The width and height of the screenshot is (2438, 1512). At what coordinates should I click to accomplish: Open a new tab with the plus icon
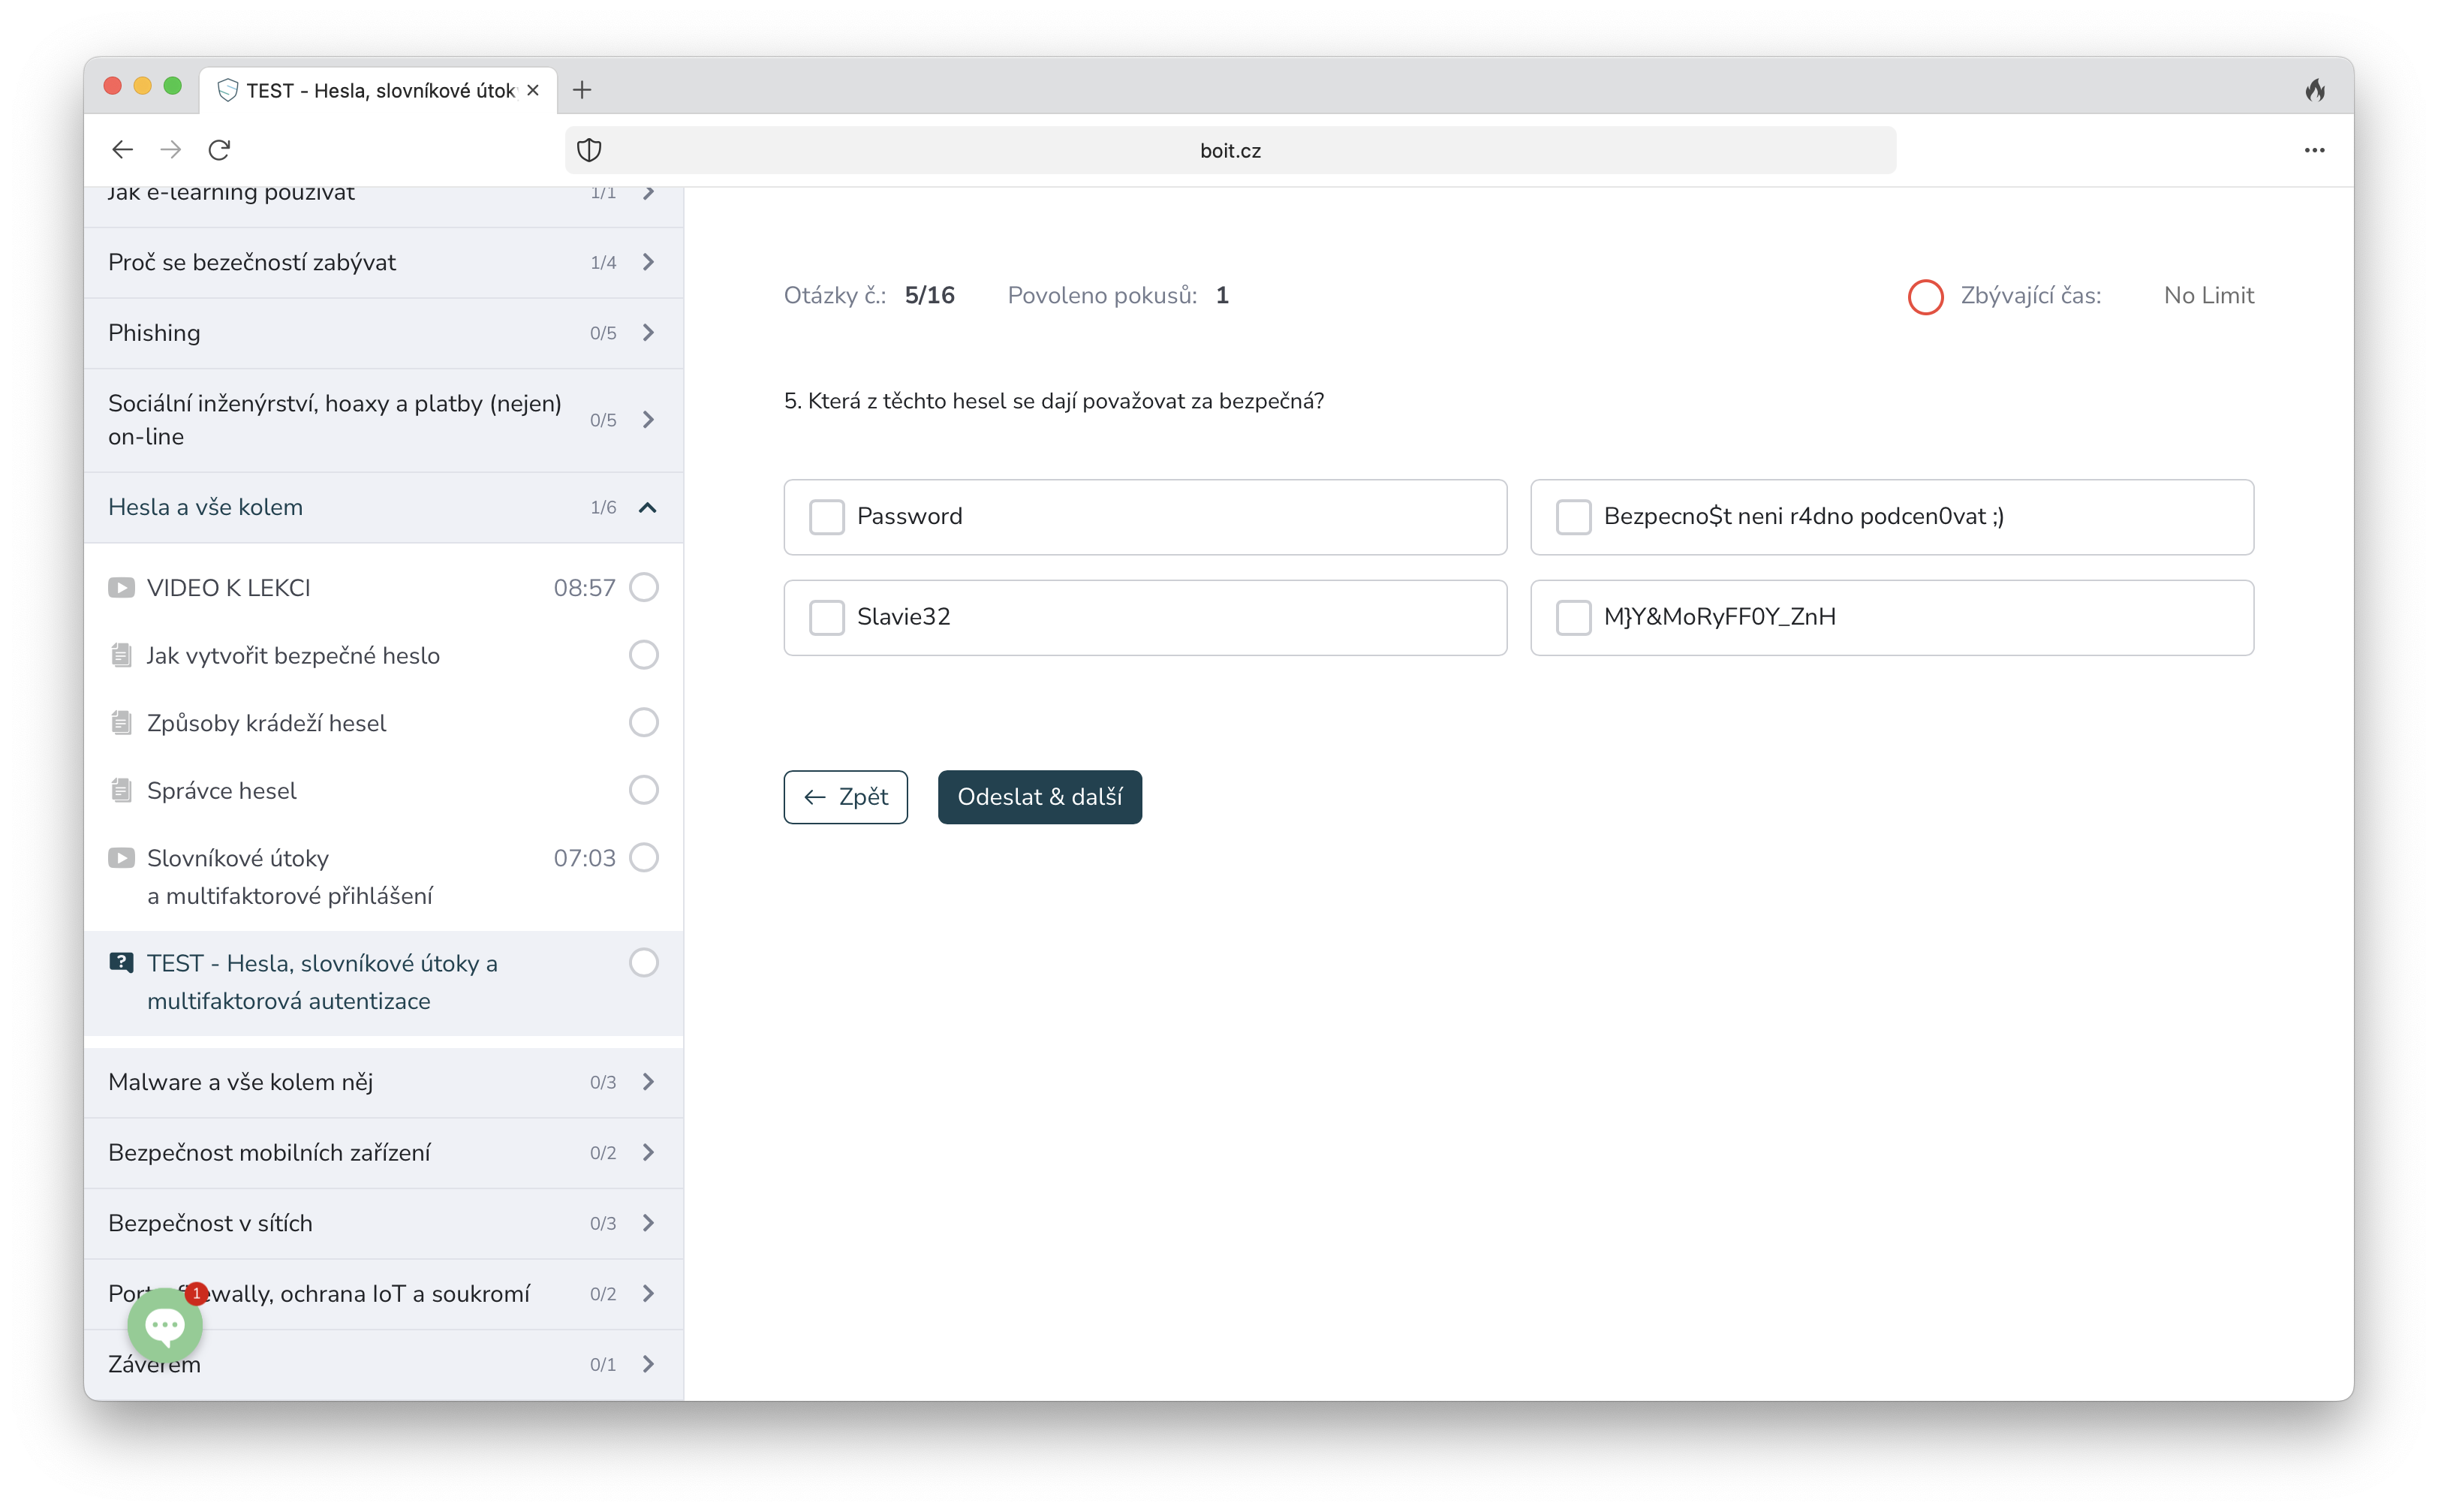coord(582,90)
